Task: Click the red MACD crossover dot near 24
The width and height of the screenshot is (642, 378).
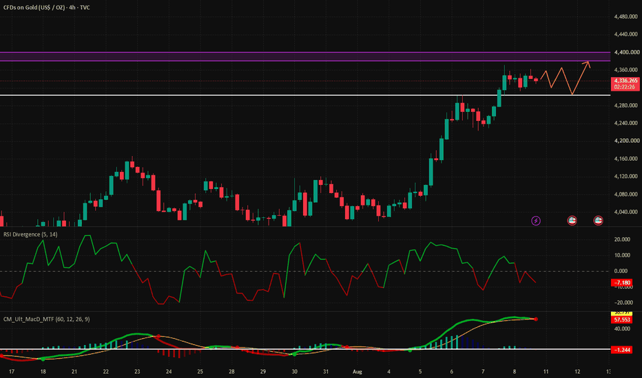Action: tap(159, 336)
